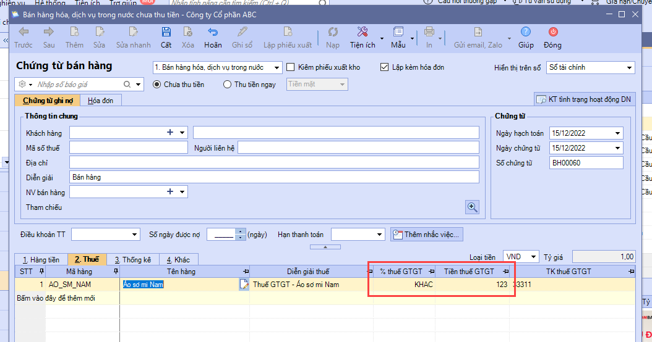This screenshot has width=652, height=342.
Task: Click the Xóa delete icon
Action: (x=187, y=32)
